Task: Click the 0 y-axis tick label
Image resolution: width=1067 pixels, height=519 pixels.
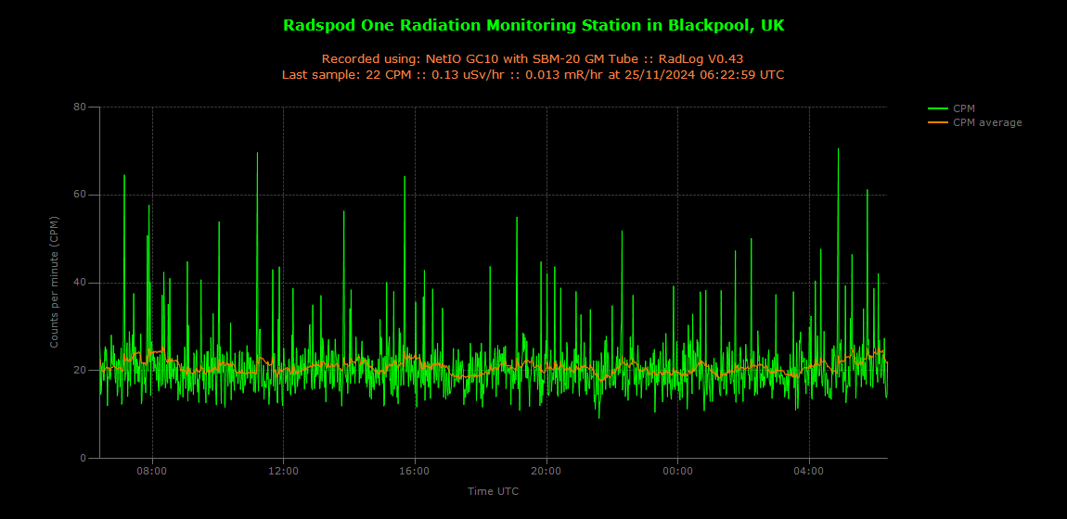Action: point(84,459)
